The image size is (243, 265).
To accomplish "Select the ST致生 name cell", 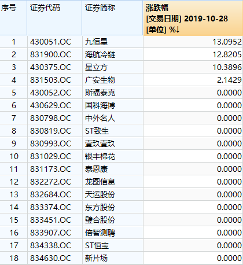I will click(113, 131).
